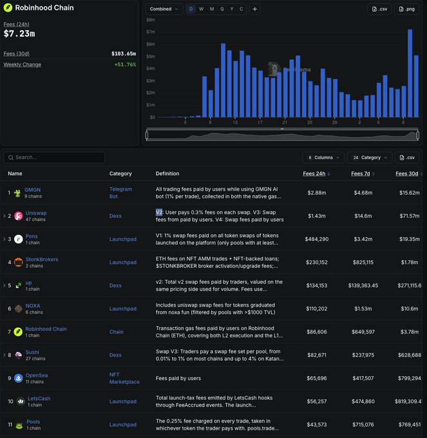This screenshot has height=438, width=427.
Task: Open the Chain category link
Action: 116,332
